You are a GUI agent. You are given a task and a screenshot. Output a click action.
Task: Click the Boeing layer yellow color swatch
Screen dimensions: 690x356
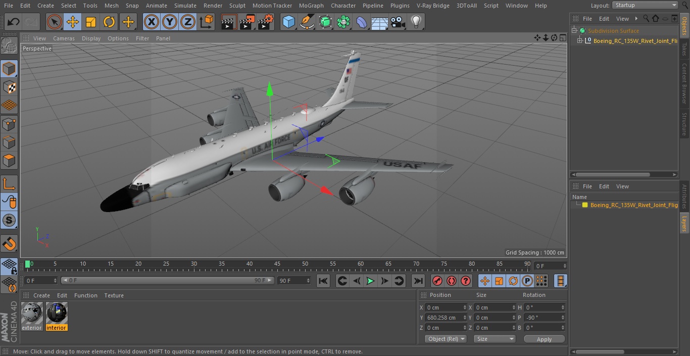tap(585, 205)
